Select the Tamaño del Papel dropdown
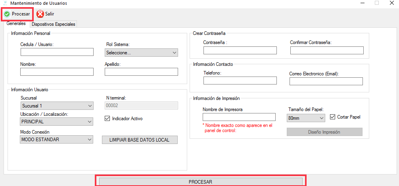Screen dimensions: 399x186 tap(305, 118)
